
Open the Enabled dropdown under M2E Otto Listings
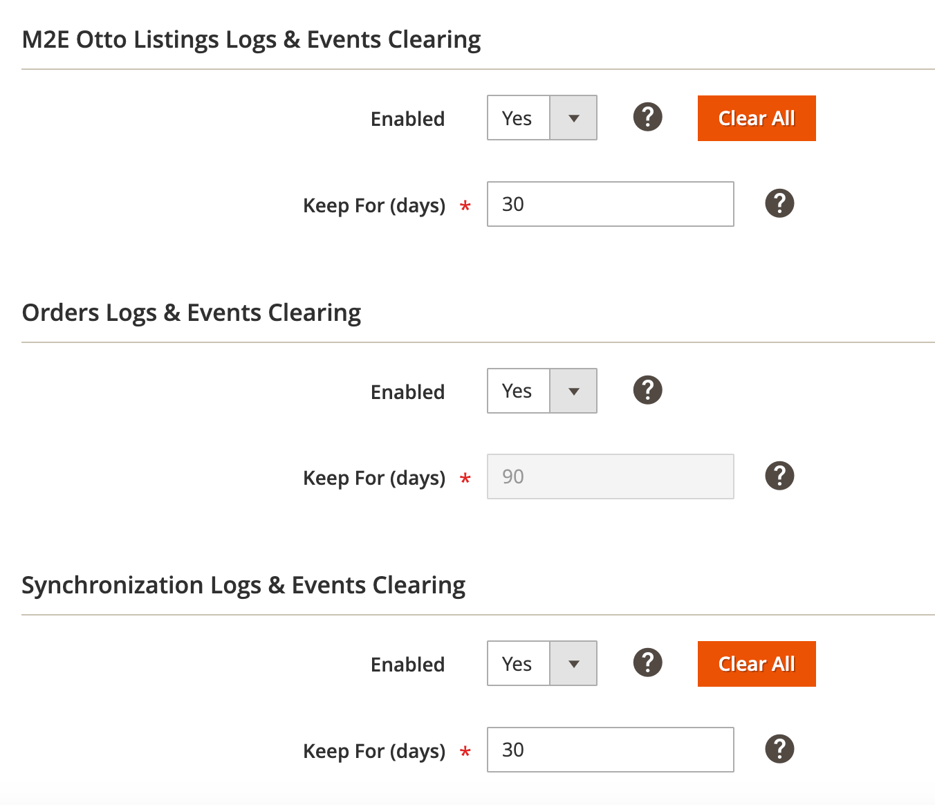(x=573, y=118)
